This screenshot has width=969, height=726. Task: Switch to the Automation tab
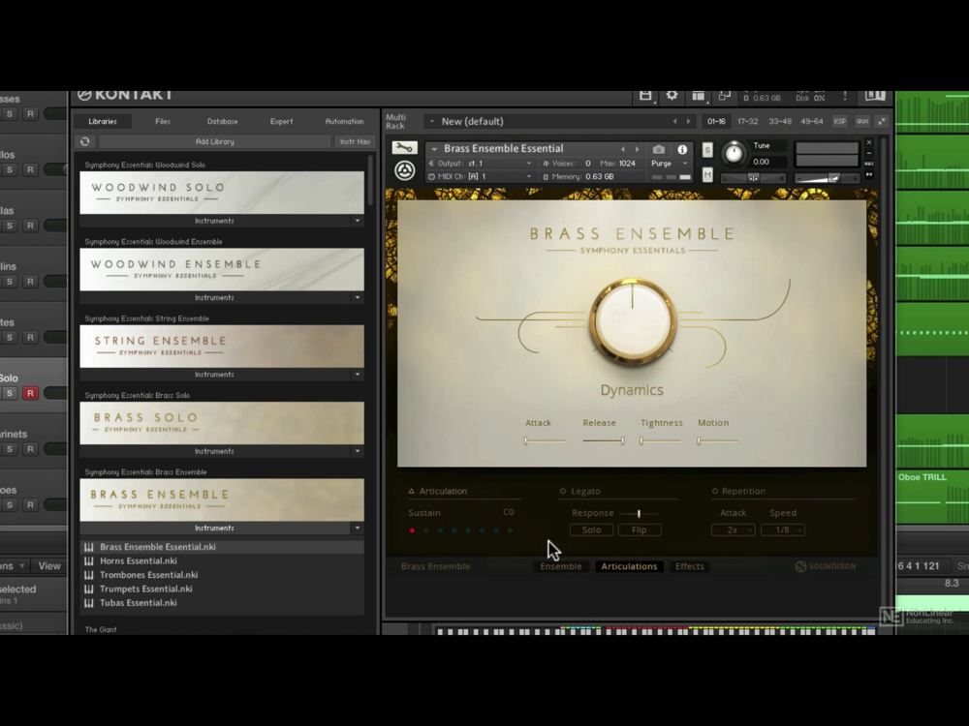click(344, 122)
